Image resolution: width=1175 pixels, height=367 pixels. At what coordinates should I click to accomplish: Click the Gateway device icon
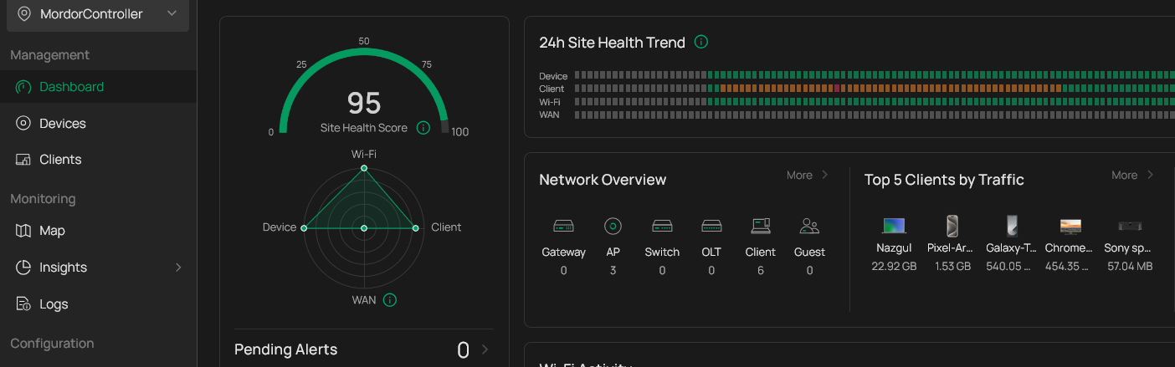563,226
